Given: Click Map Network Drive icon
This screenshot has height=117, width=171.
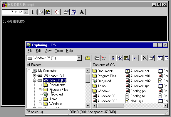Looking at the screenshot, I should [x=97, y=58].
